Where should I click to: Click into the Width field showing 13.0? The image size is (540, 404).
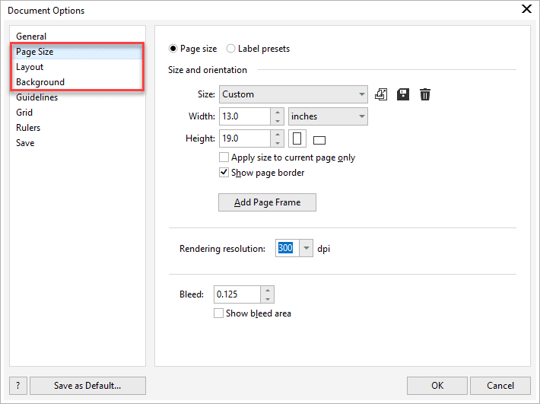tap(245, 116)
